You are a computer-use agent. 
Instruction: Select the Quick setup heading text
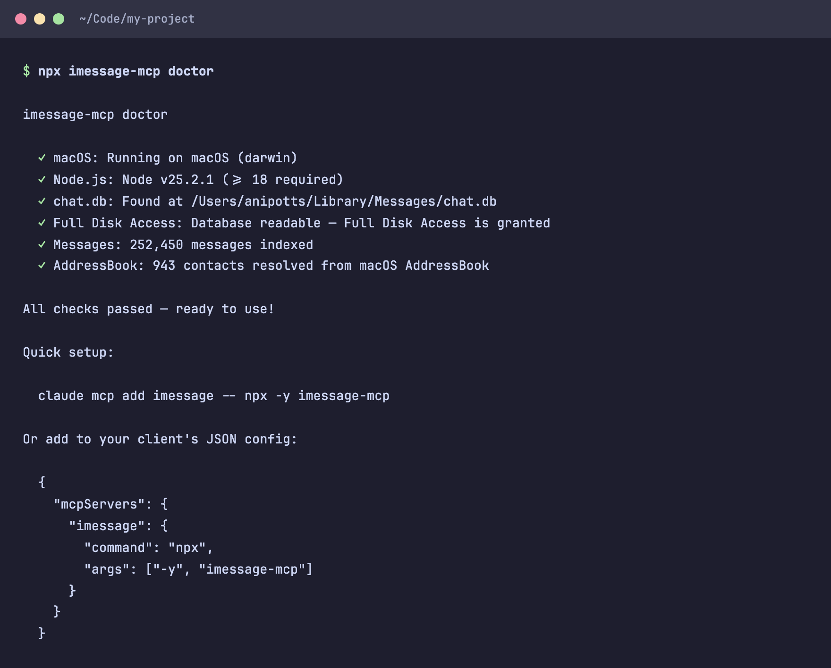(x=69, y=352)
